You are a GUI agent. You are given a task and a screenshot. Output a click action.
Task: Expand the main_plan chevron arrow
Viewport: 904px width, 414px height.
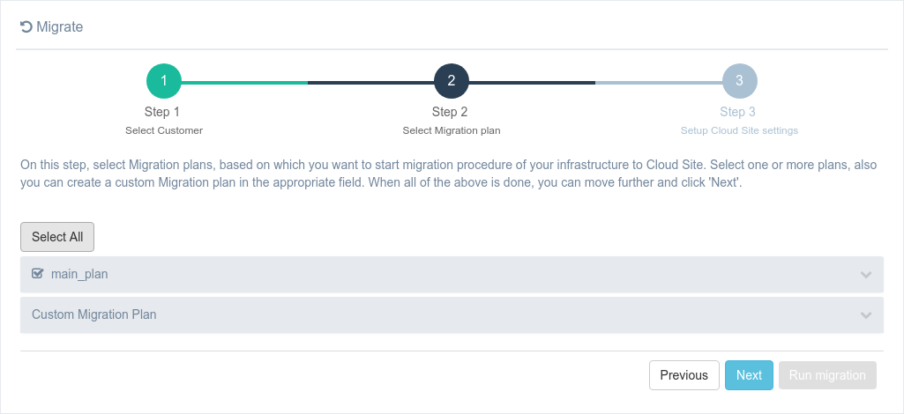pos(866,275)
